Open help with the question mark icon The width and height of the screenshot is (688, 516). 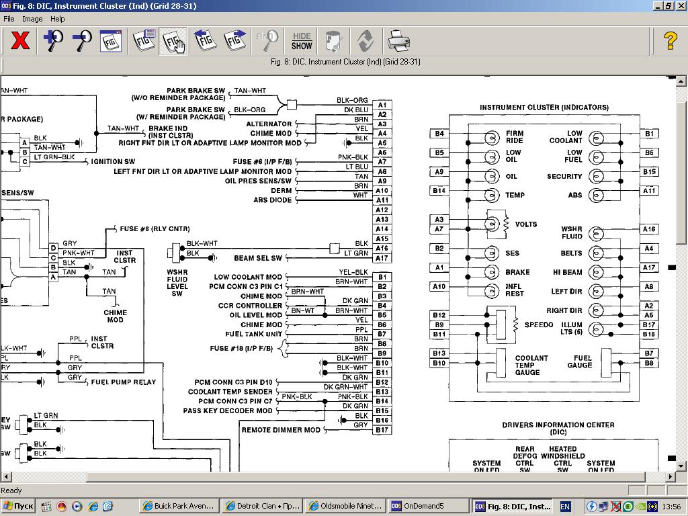point(670,41)
